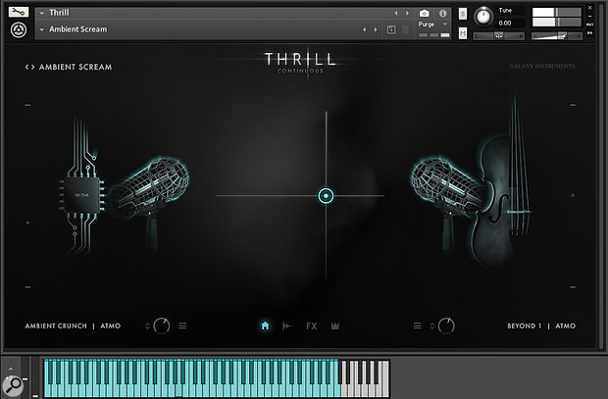Expand the Ambient Scream snapshot dropdown
Image resolution: width=608 pixels, height=399 pixels.
pyautogui.click(x=42, y=29)
